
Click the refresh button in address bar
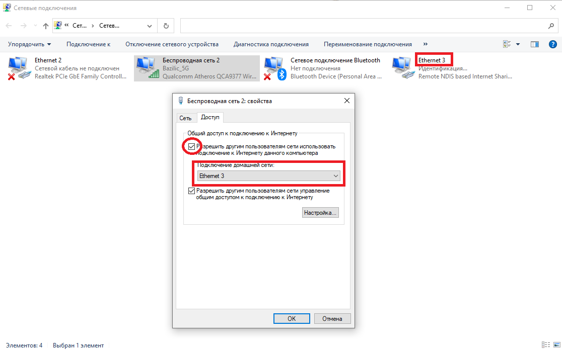[x=166, y=26]
